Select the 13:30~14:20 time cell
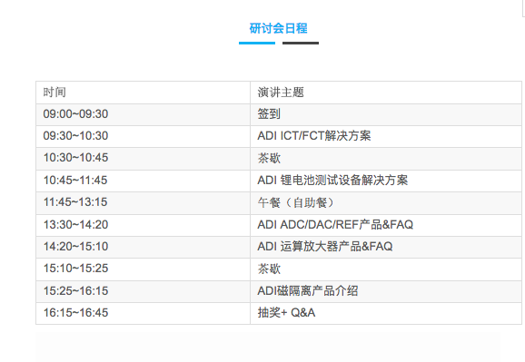 [x=143, y=225]
